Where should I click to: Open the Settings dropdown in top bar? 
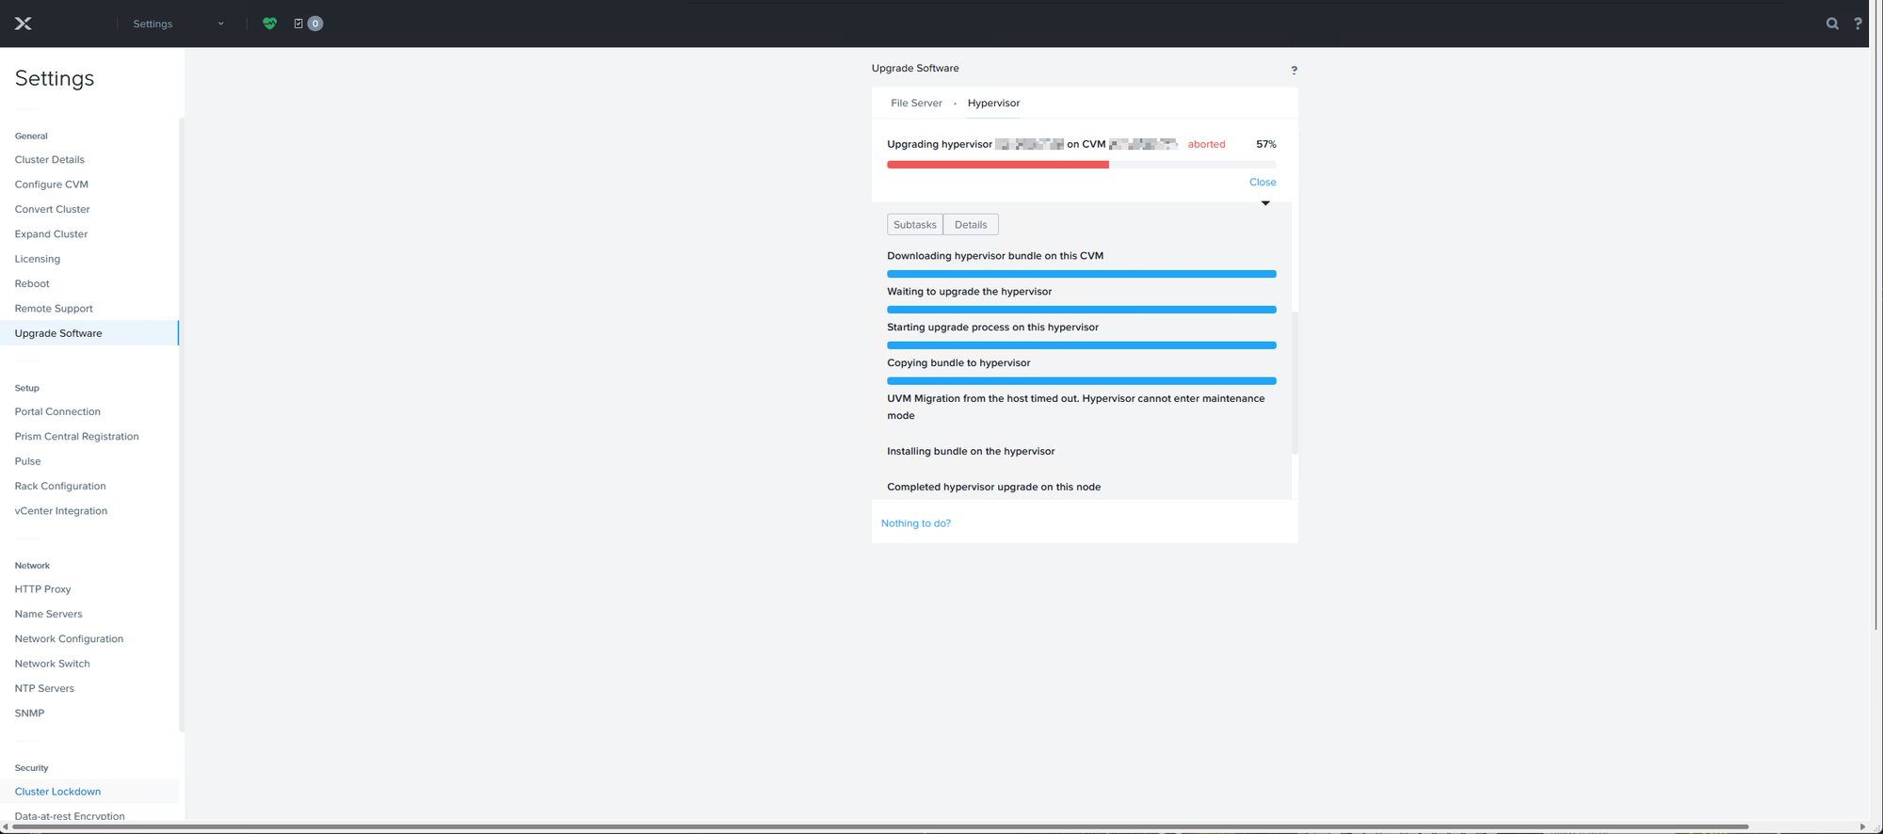[x=178, y=24]
